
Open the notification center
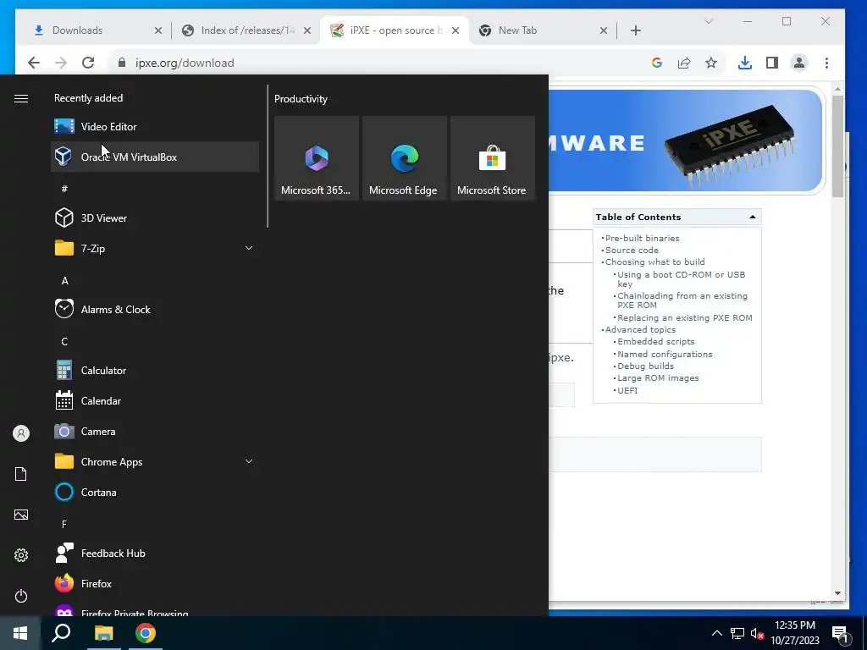tap(840, 633)
